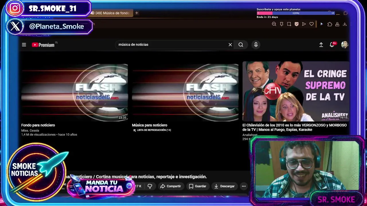Open the account avatar menu

click(x=345, y=45)
